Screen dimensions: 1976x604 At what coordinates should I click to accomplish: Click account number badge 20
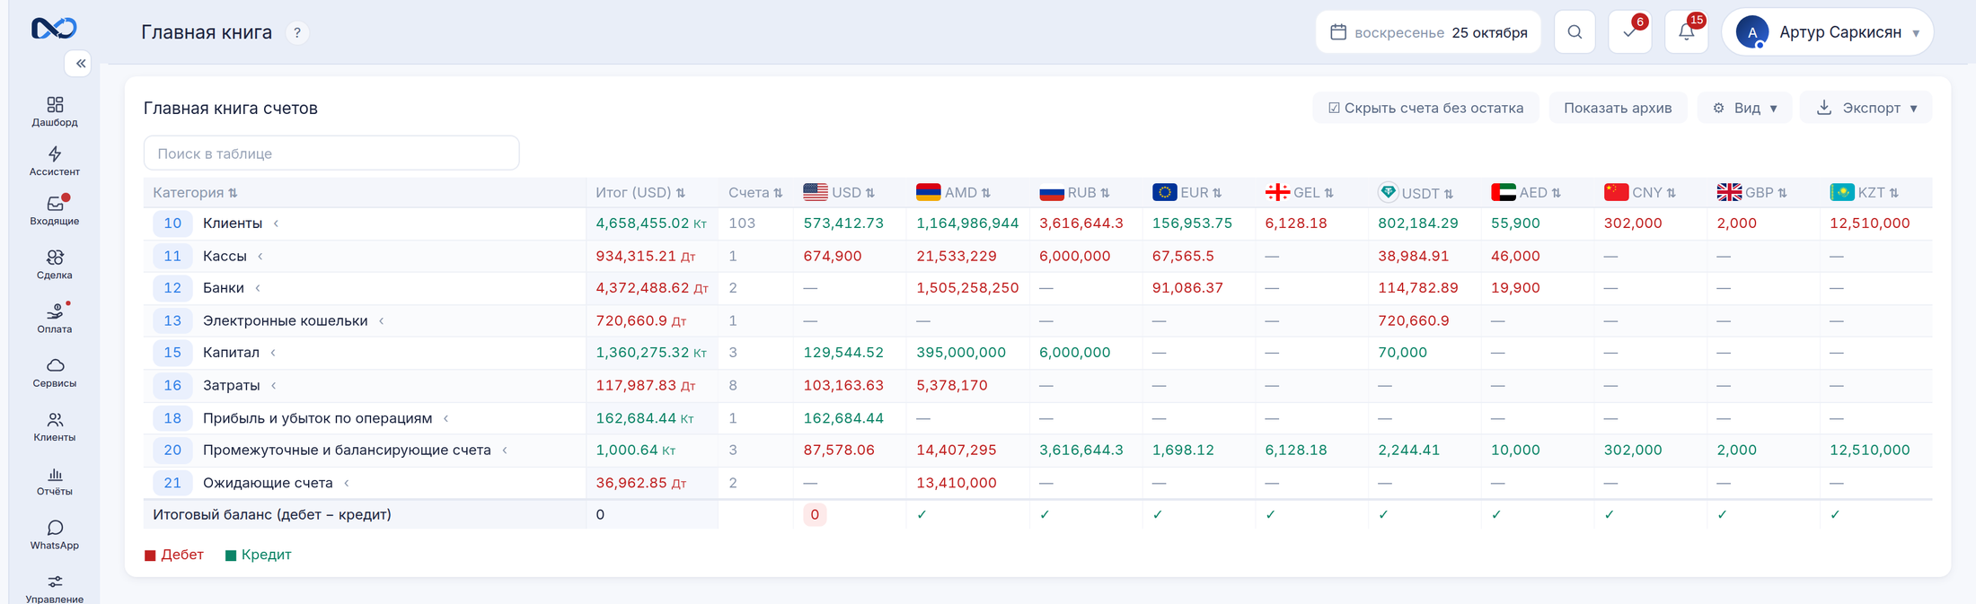pyautogui.click(x=172, y=451)
